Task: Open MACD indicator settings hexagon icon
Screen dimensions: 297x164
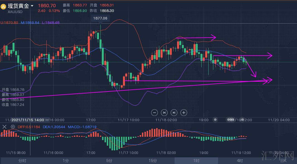Action: point(13,127)
